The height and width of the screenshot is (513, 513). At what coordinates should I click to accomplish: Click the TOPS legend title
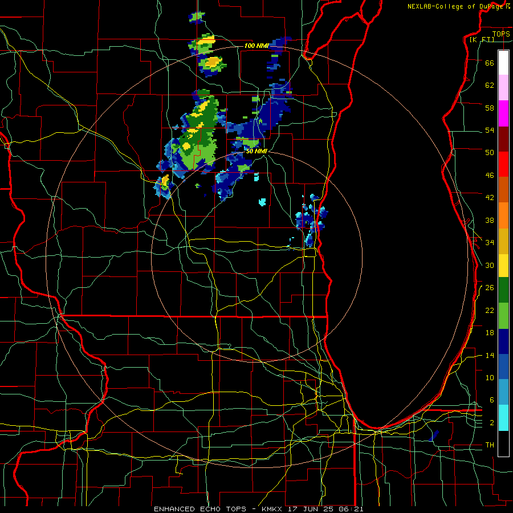tap(501, 34)
